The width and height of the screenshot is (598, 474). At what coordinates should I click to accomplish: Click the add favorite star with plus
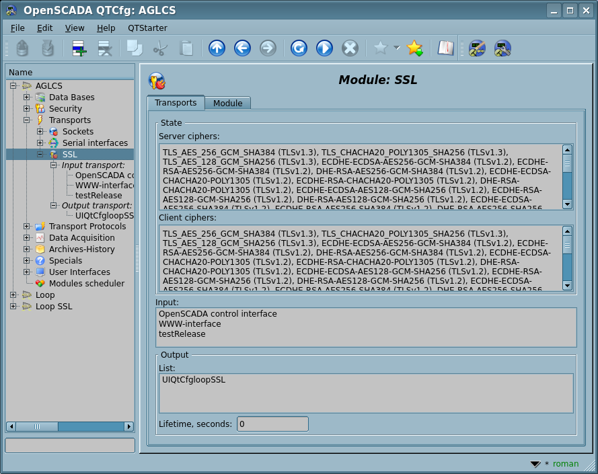coord(414,48)
